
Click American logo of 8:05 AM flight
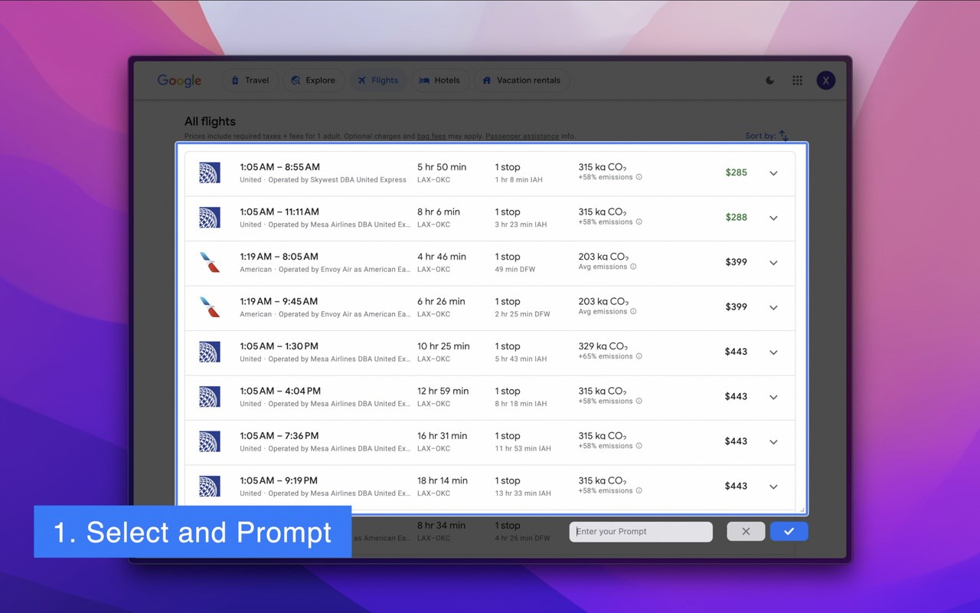(209, 262)
